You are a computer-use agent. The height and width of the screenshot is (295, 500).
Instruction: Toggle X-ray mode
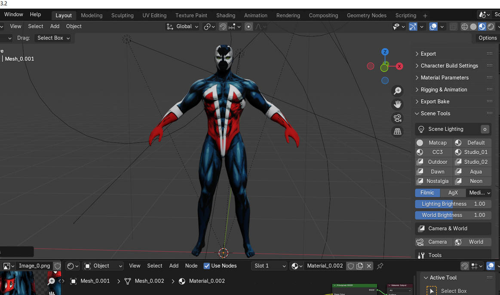tap(453, 27)
